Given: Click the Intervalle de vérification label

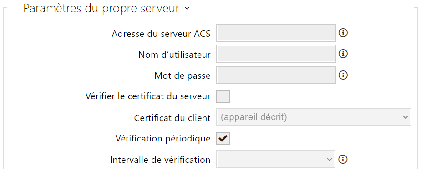Looking at the screenshot, I should tap(160, 160).
